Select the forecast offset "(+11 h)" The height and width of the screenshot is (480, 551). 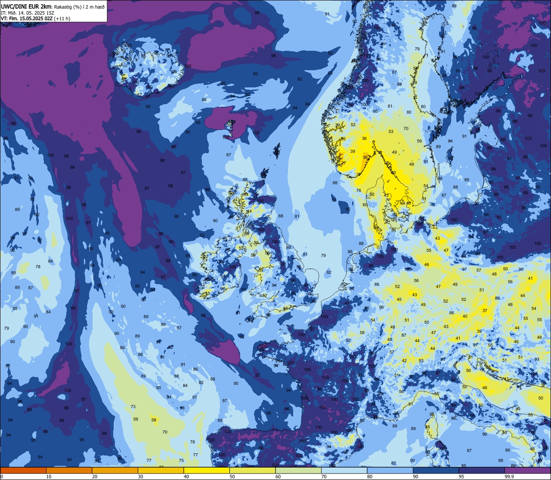tap(62, 19)
